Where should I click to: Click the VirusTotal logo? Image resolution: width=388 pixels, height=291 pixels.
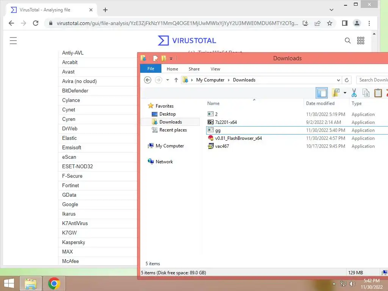tap(187, 40)
